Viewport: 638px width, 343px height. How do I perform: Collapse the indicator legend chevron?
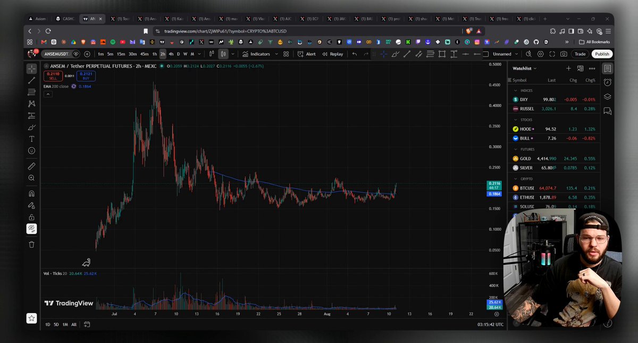click(x=48, y=94)
